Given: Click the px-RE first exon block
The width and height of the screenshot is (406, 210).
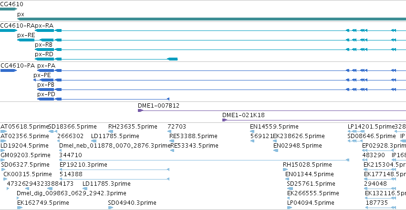Looking at the screenshot, I should pos(26,40).
